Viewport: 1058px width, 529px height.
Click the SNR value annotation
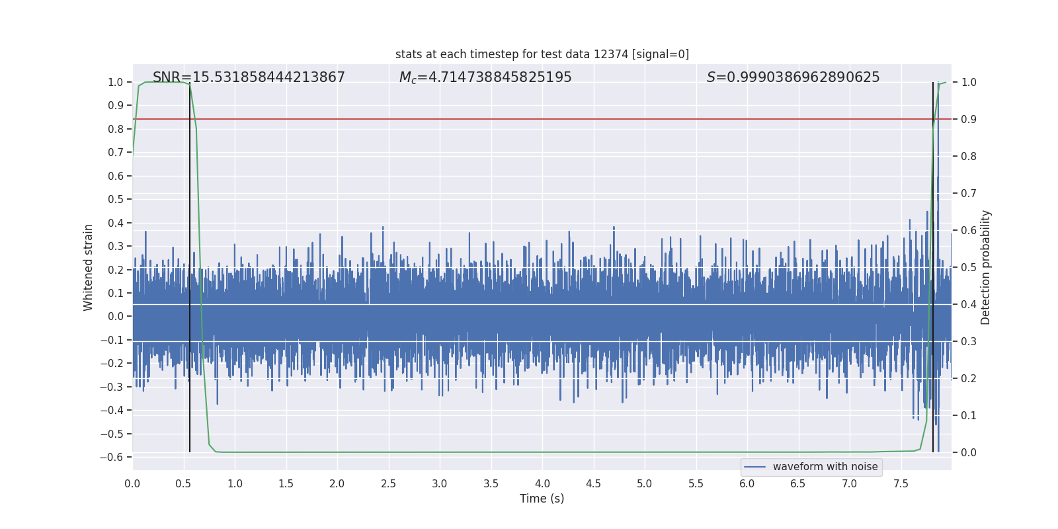(x=249, y=77)
